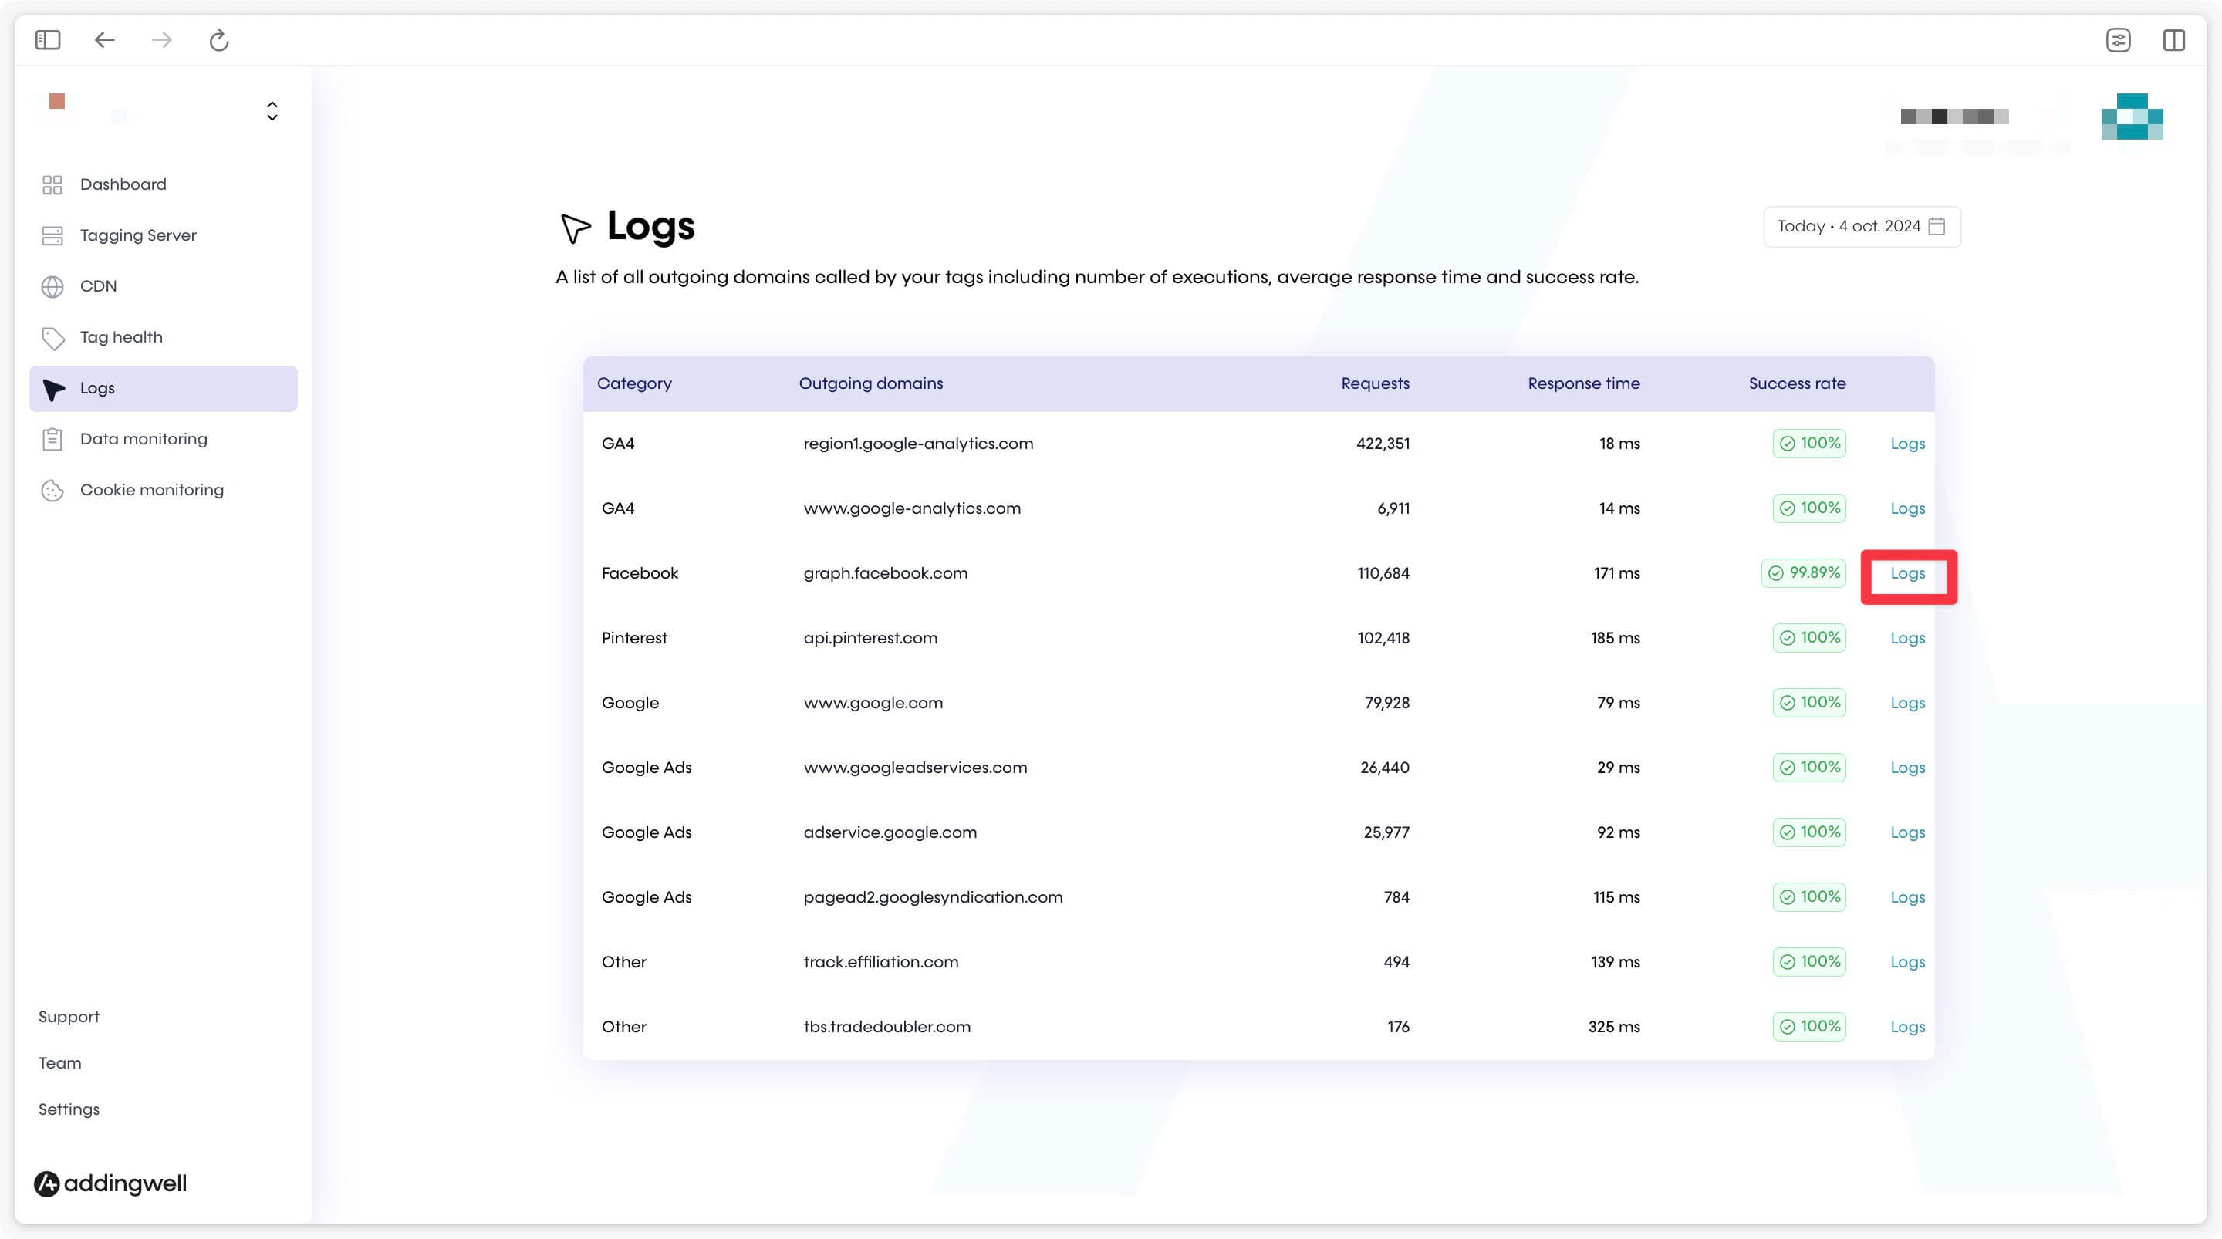Viewport: 2222px width, 1239px height.
Task: Click the www.googleadservices.com domain cell
Action: 915,767
